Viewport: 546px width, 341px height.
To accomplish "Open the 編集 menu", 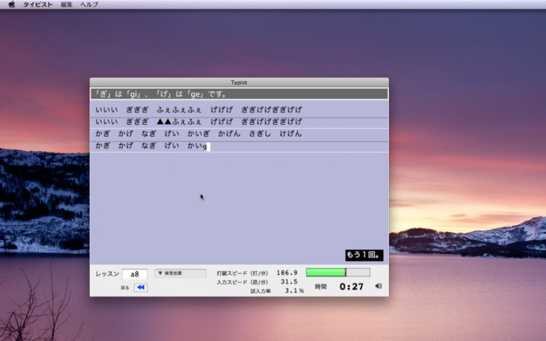I will click(67, 5).
